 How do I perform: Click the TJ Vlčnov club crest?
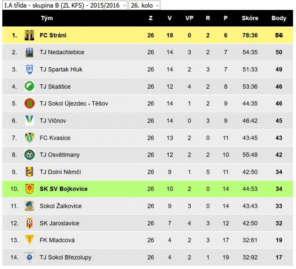click(x=30, y=121)
